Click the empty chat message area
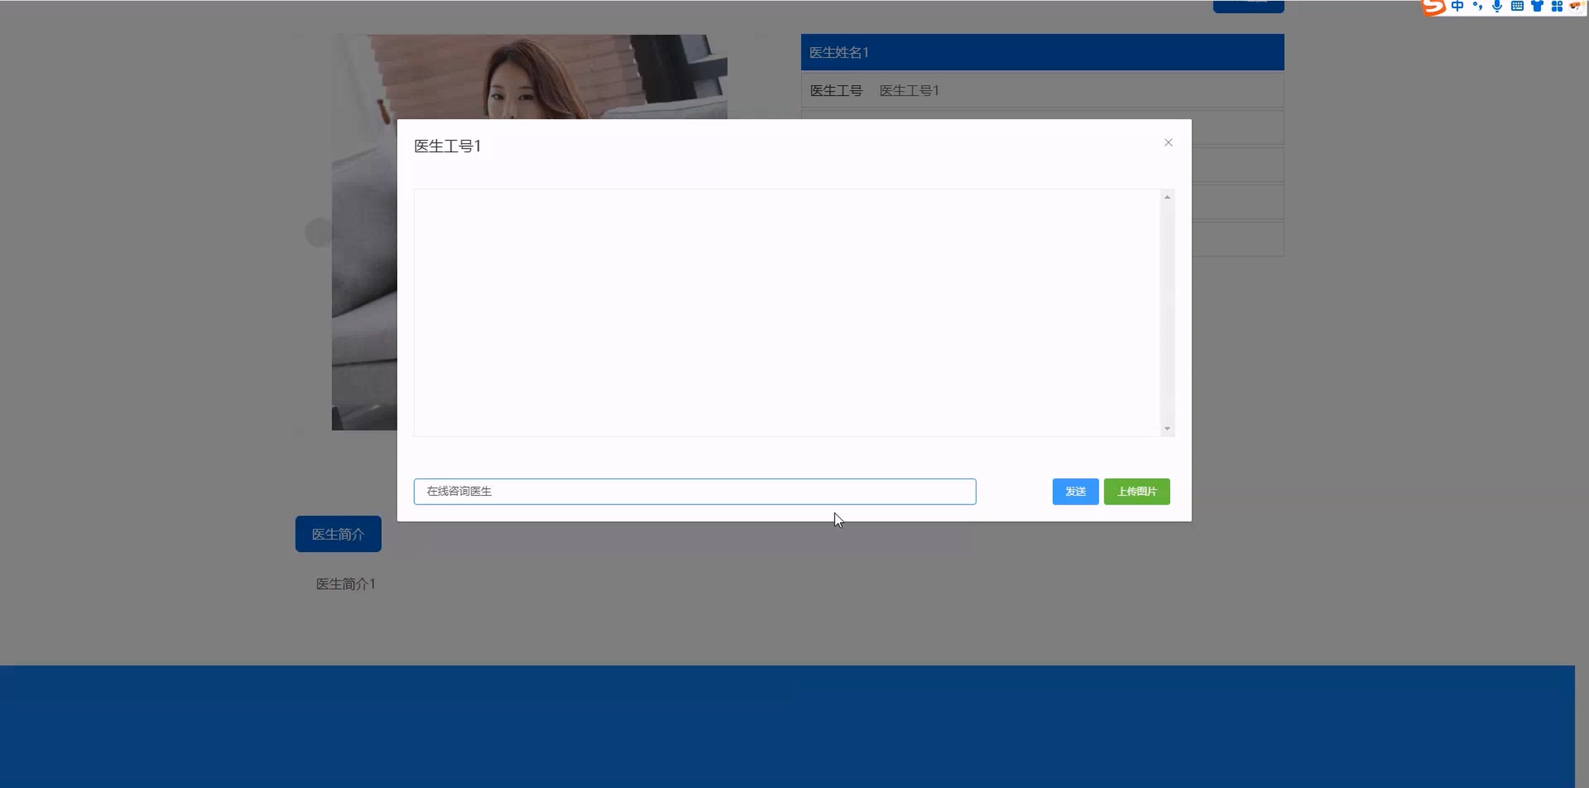Screen dimensions: 1589x788 point(787,312)
